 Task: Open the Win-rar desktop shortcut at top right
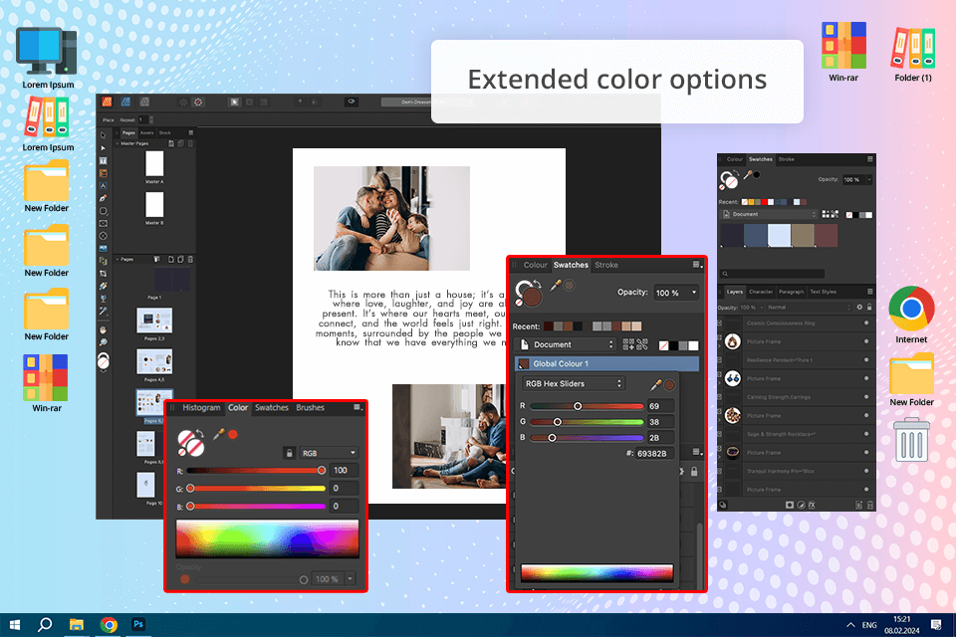pyautogui.click(x=843, y=52)
